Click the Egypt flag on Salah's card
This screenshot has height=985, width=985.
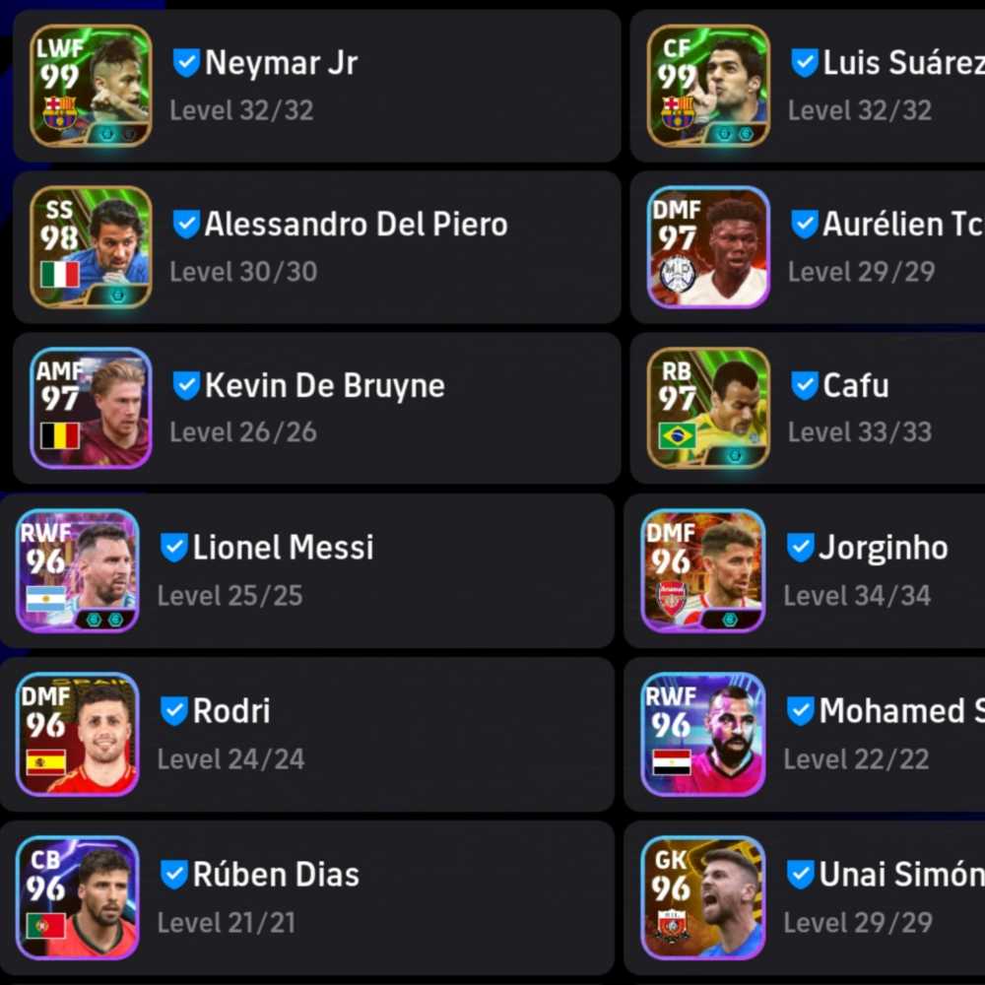click(672, 762)
